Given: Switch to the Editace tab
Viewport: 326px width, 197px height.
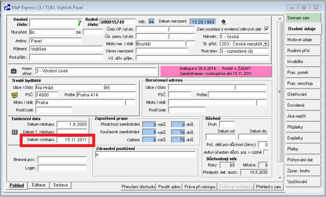Looking at the screenshot, I should point(39,185).
